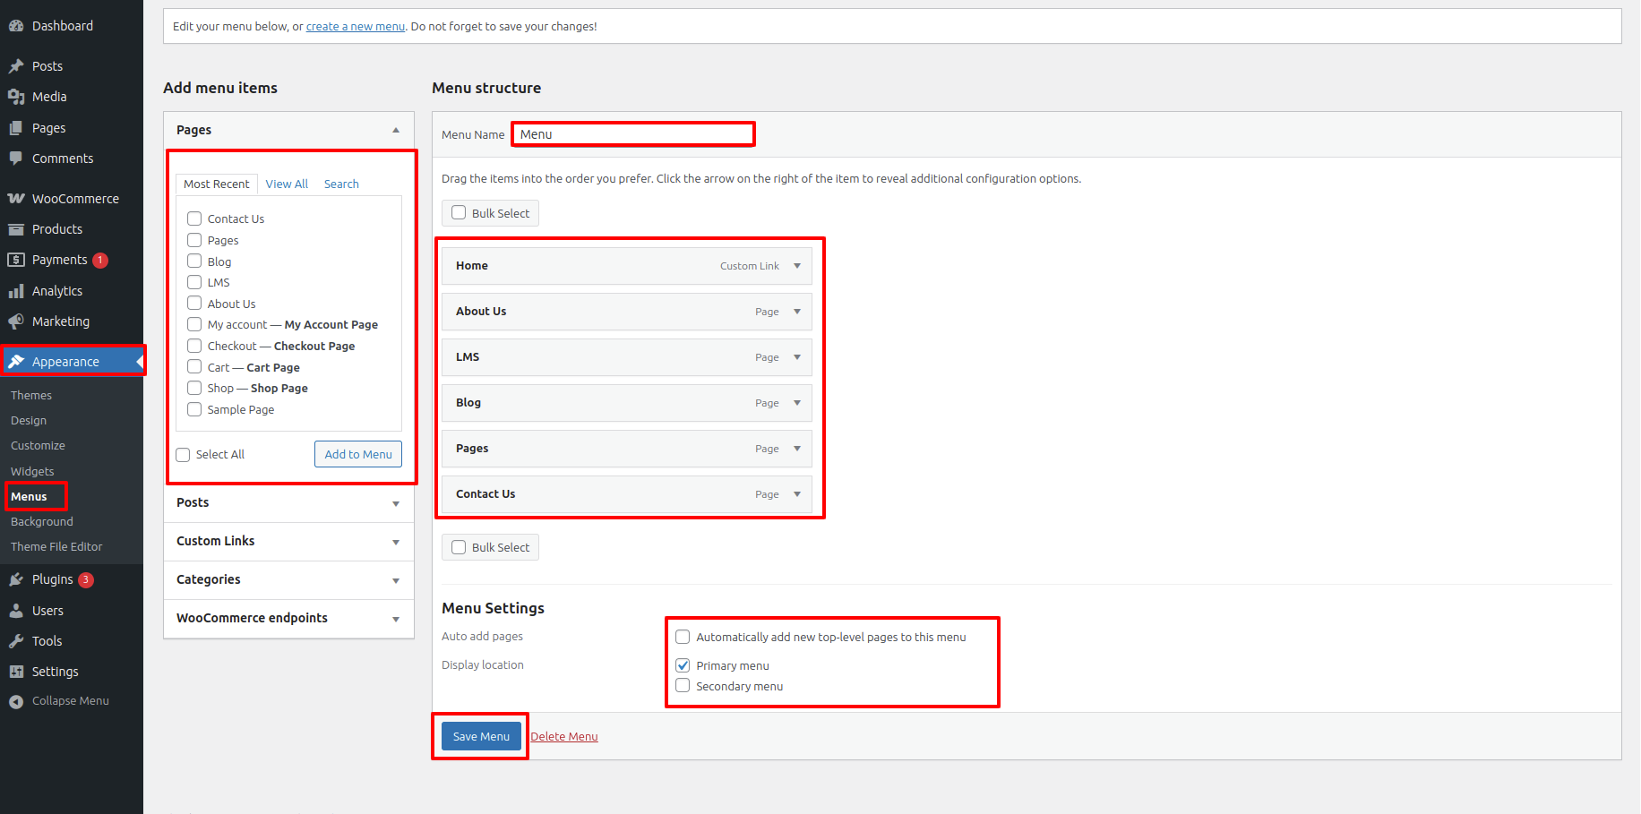Expand the Home custom link menu item
The image size is (1641, 814).
[797, 266]
